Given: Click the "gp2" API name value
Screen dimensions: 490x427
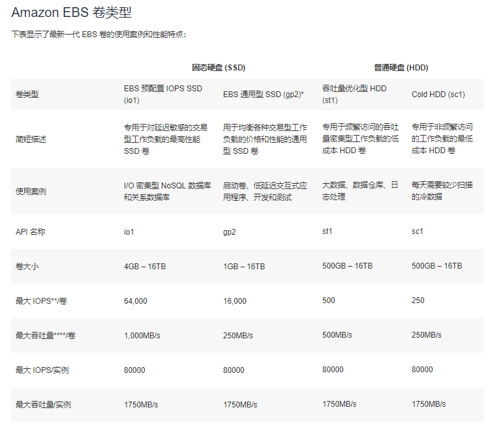Looking at the screenshot, I should coord(230,232).
